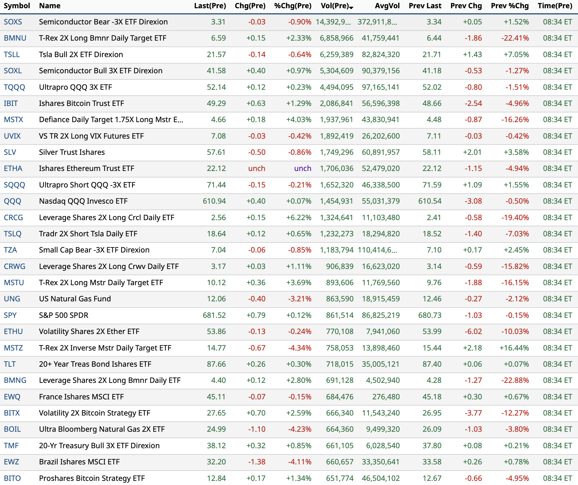The width and height of the screenshot is (578, 485).
Task: Sort by Prev %Chg column header
Action: 510,6
